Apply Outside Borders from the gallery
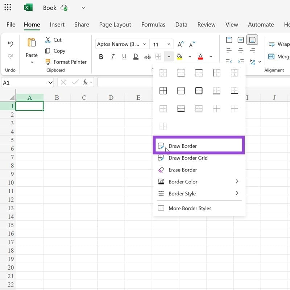 pos(181,91)
